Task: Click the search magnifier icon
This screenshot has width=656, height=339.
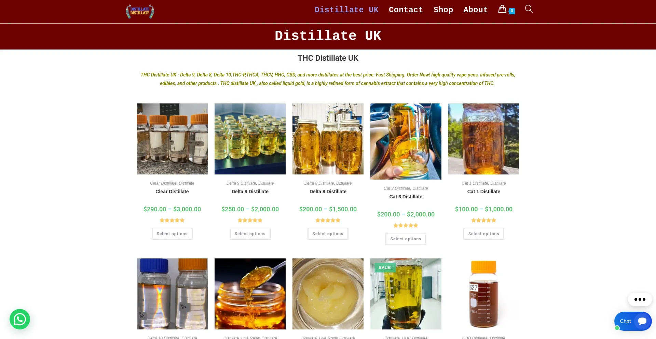Action: pyautogui.click(x=529, y=9)
